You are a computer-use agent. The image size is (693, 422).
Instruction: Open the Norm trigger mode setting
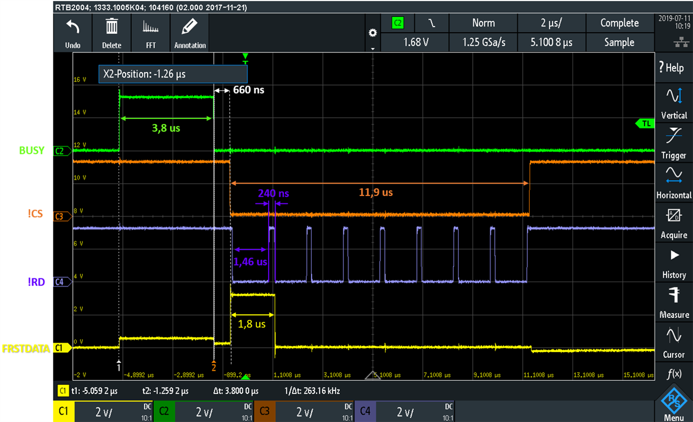click(483, 23)
